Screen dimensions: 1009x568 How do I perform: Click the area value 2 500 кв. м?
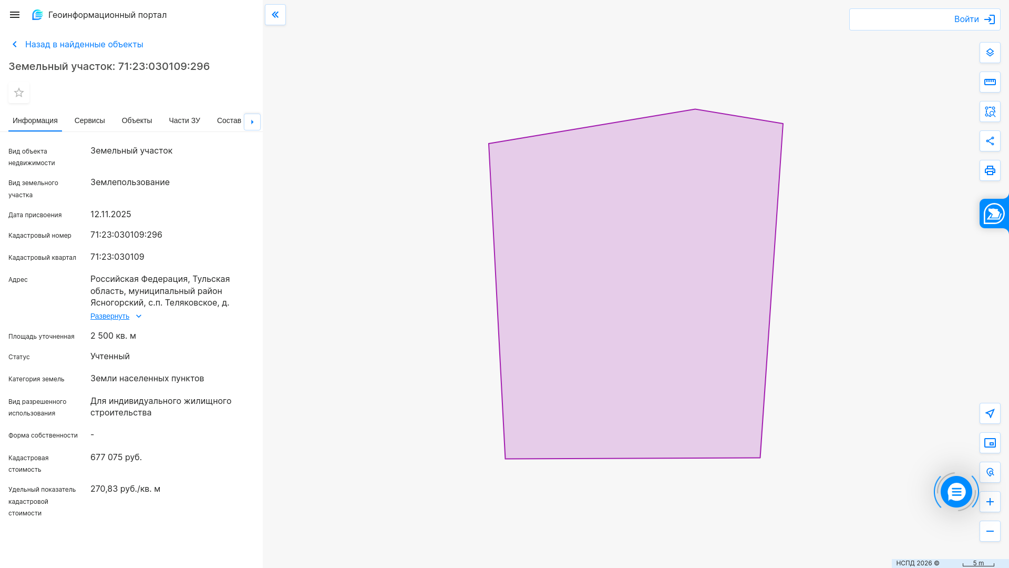point(113,336)
